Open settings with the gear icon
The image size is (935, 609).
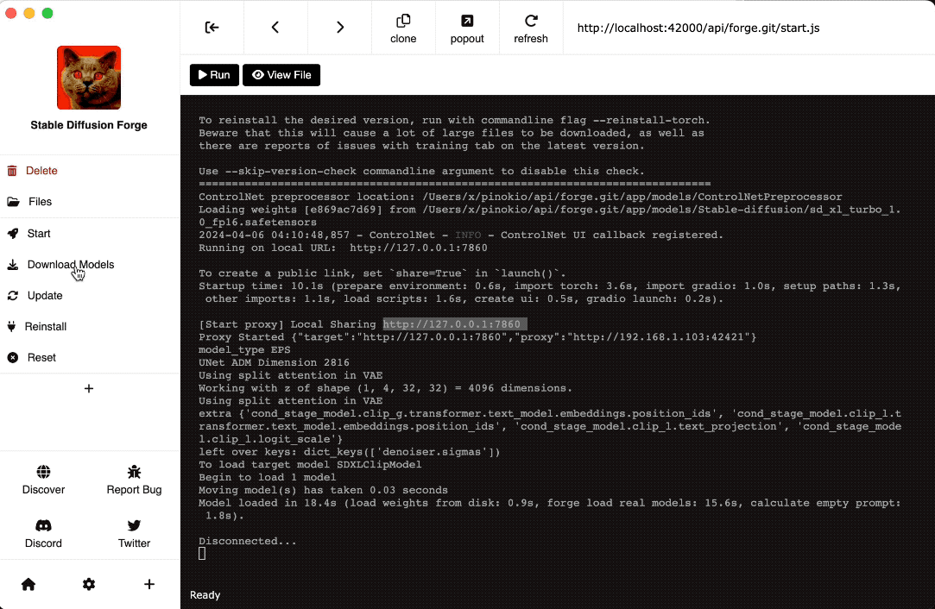[x=88, y=584]
